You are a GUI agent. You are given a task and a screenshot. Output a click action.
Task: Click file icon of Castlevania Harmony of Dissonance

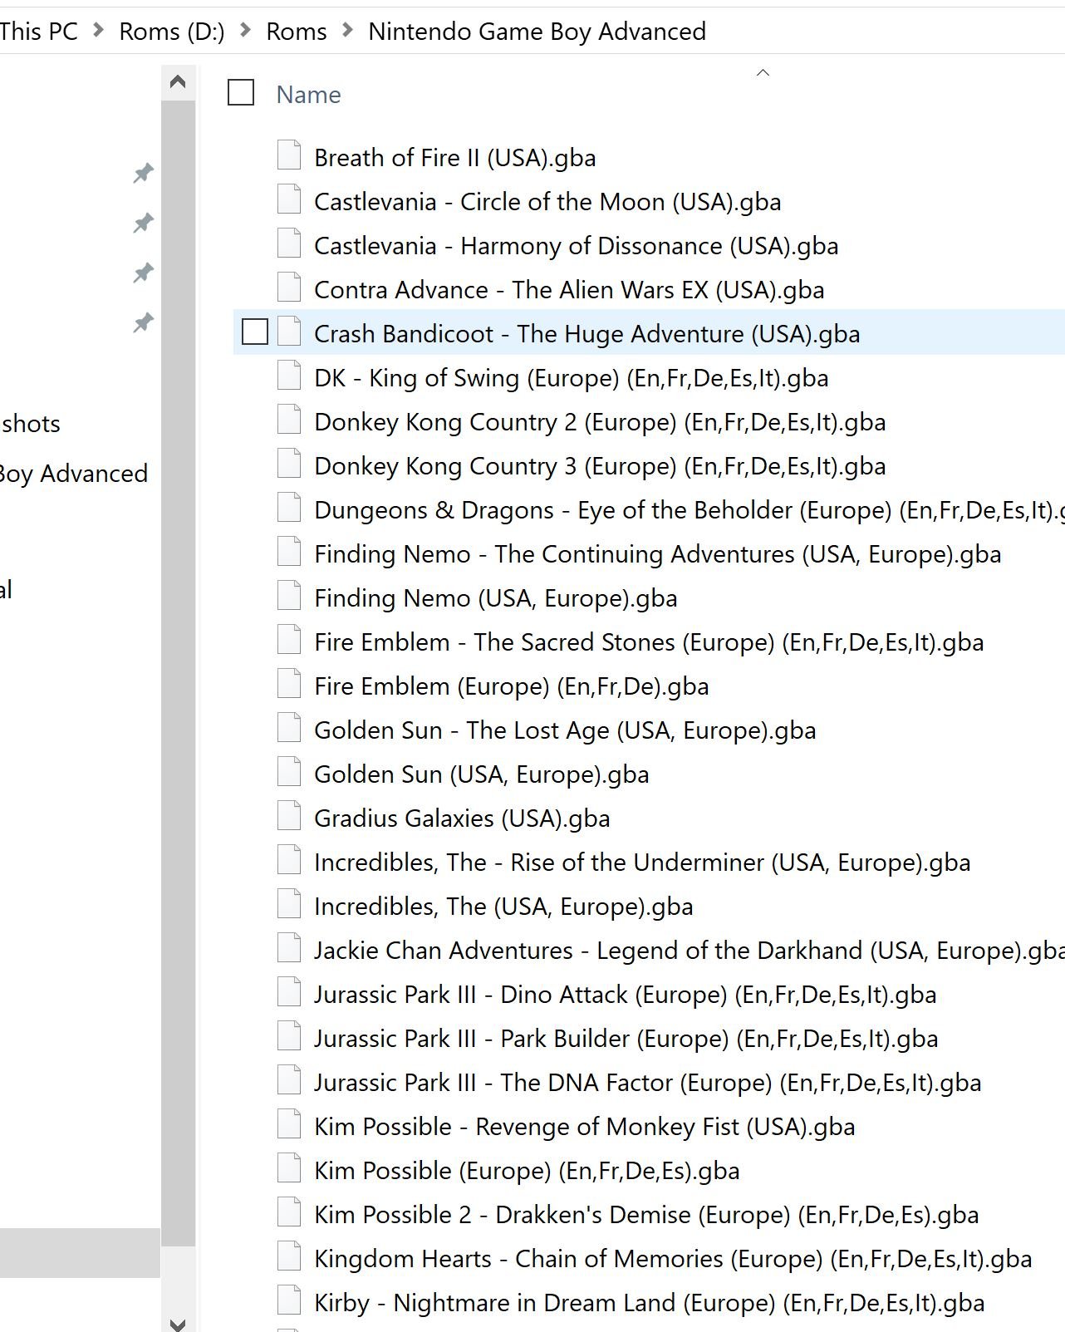(288, 243)
